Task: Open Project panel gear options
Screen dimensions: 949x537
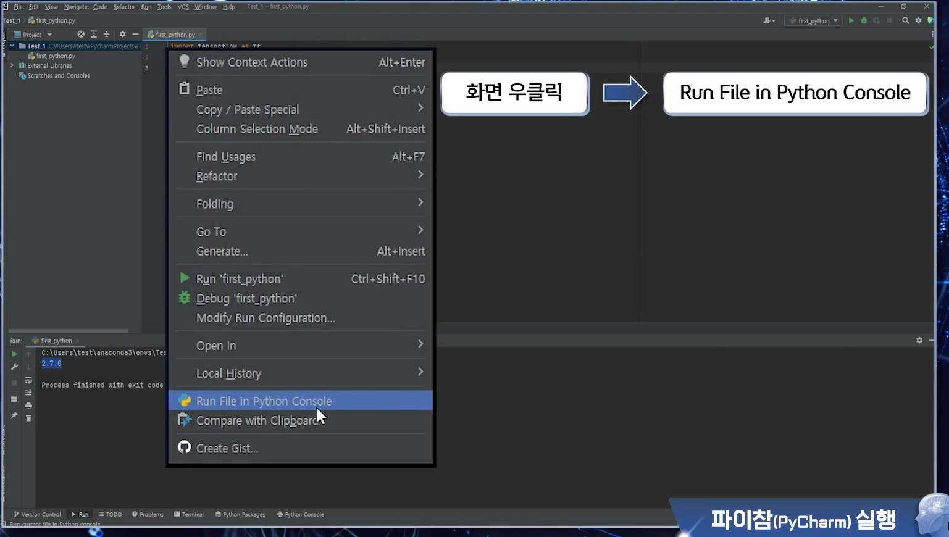Action: (x=122, y=35)
